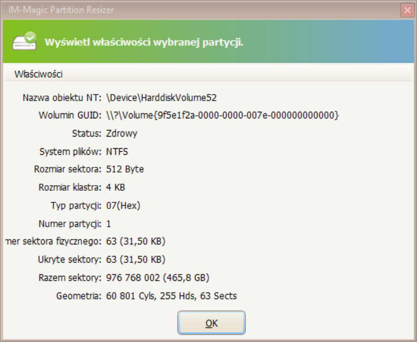Image resolution: width=417 pixels, height=342 pixels.
Task: Click the cluster size value 4 KB
Action: pos(115,187)
